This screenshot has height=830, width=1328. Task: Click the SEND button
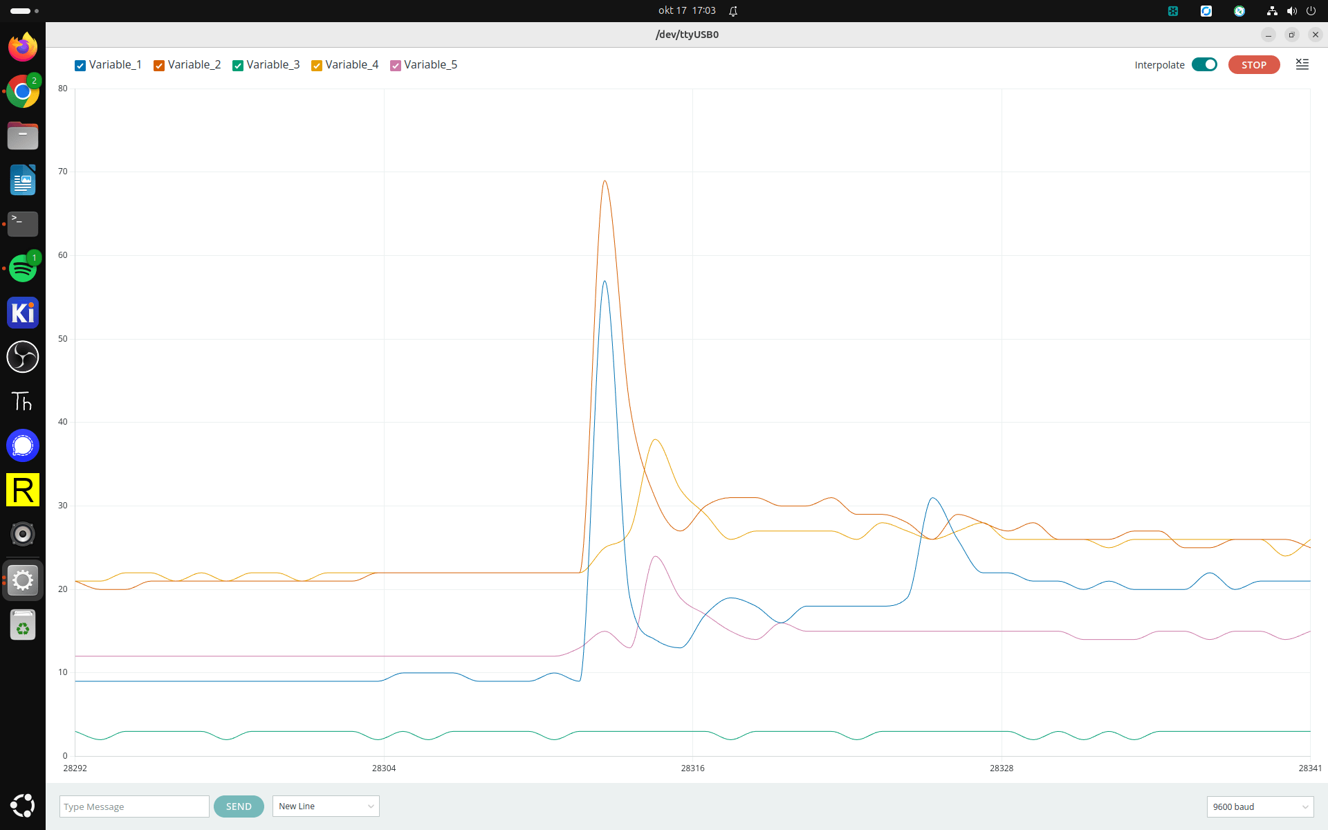point(239,806)
